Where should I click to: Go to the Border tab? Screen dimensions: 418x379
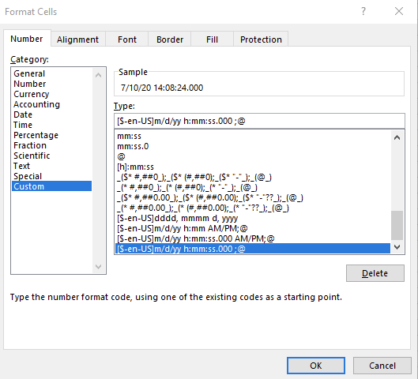tap(170, 39)
